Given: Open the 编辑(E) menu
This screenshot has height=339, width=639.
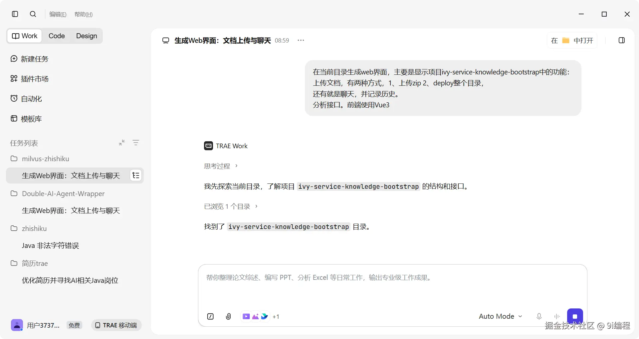Looking at the screenshot, I should [x=58, y=14].
